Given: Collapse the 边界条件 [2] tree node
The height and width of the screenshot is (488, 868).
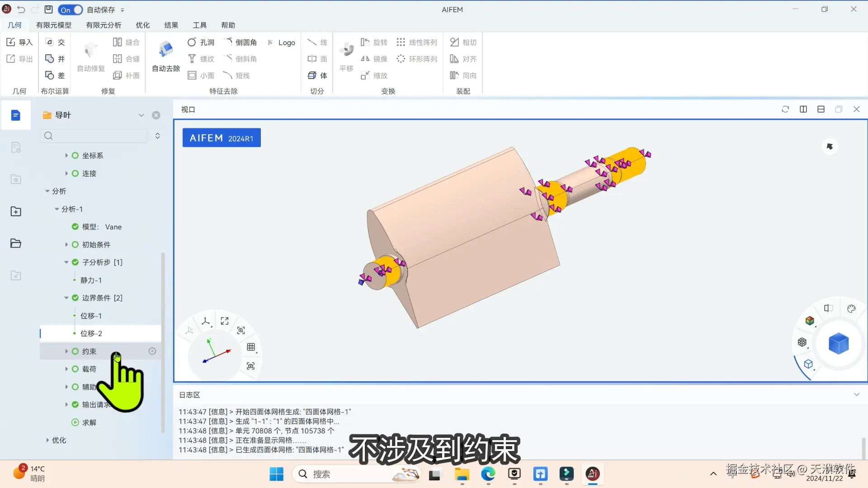Looking at the screenshot, I should pos(66,298).
